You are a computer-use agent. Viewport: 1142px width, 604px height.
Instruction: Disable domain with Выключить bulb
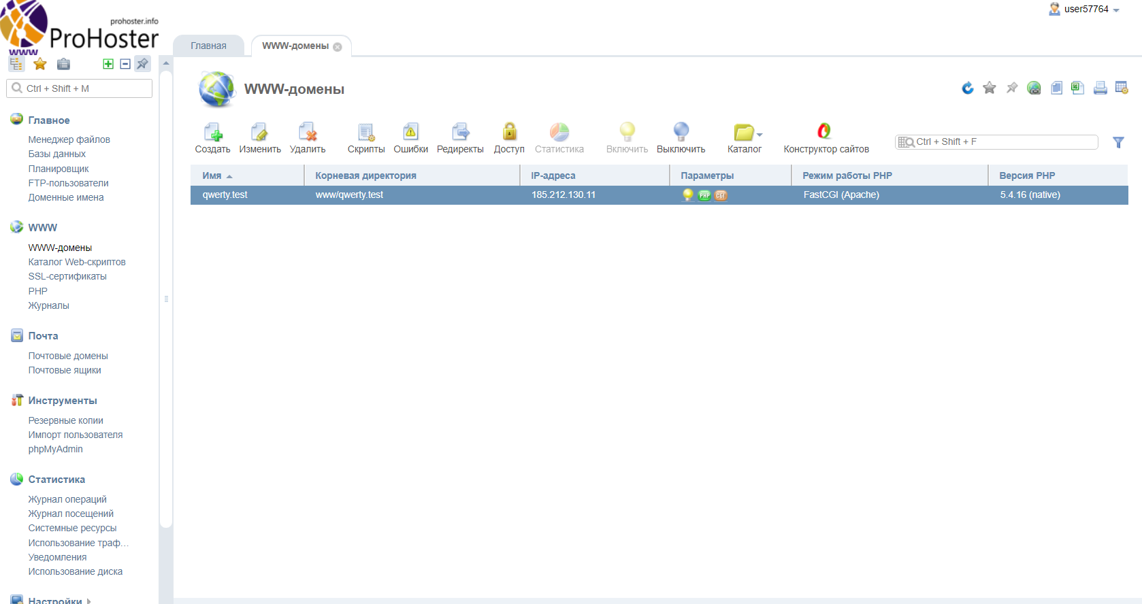[x=681, y=133]
